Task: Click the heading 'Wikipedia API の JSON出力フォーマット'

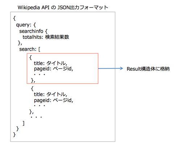Action: (x=63, y=8)
